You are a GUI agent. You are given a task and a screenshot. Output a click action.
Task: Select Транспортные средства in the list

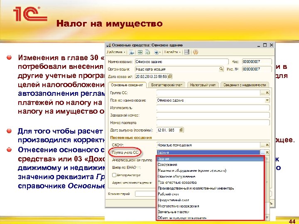click(211, 182)
